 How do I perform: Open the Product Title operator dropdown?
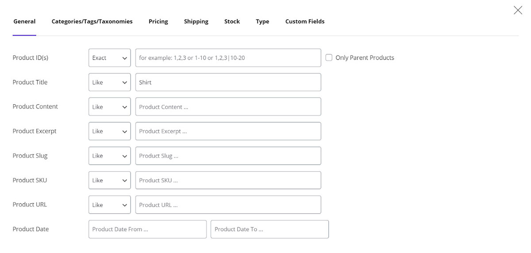pyautogui.click(x=109, y=82)
